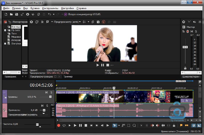Open master automation settings red gear icon
This screenshot has width=204, height=135.
[x=188, y=31]
